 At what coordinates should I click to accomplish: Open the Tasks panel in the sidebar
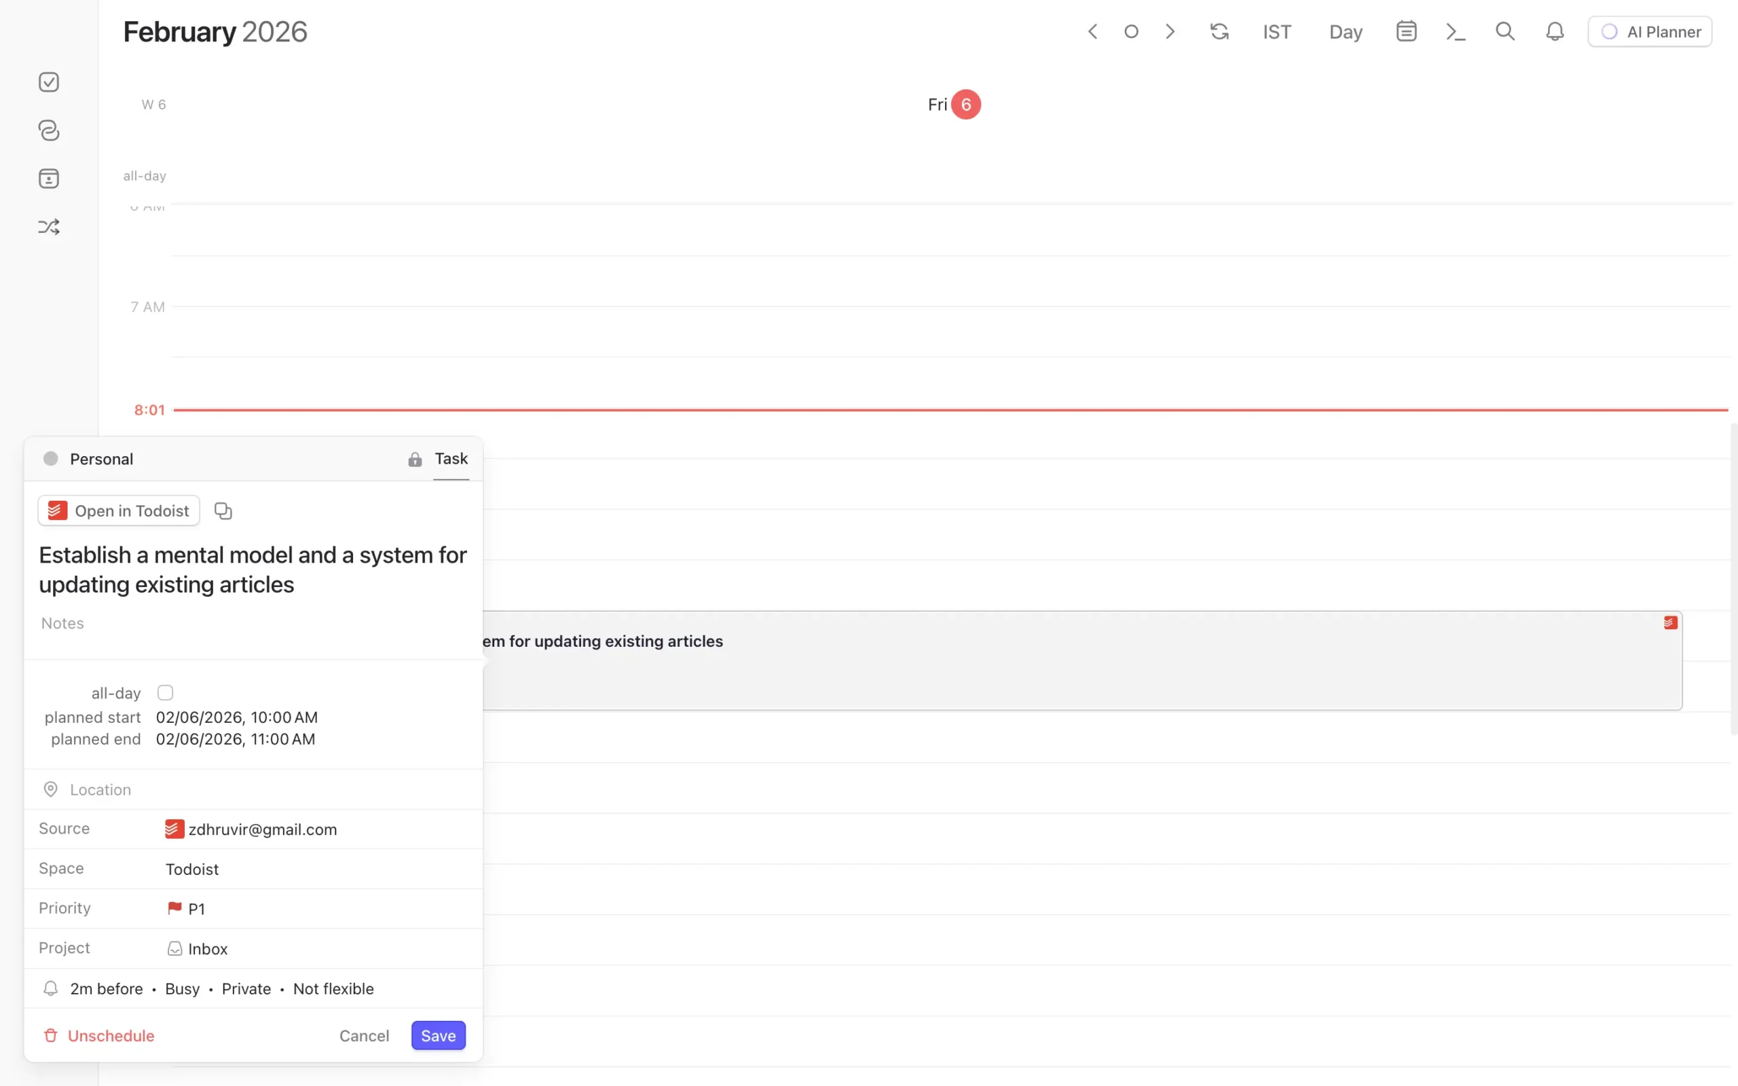(48, 82)
